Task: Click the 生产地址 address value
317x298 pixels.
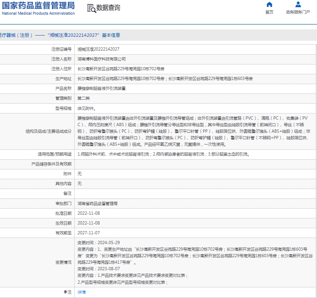Action: [x=165, y=79]
